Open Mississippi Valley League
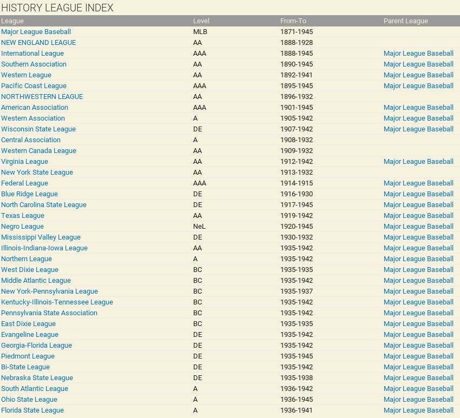 [x=41, y=238]
